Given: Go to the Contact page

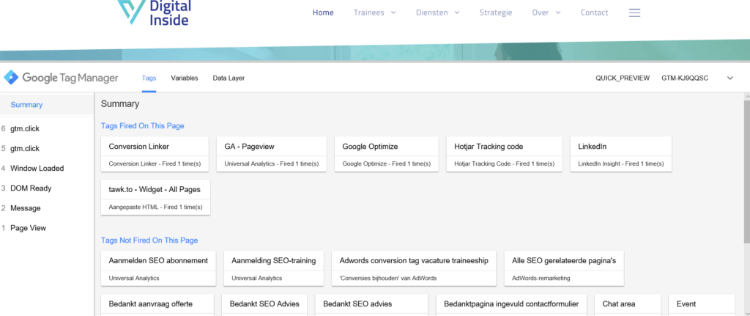Looking at the screenshot, I should [595, 13].
